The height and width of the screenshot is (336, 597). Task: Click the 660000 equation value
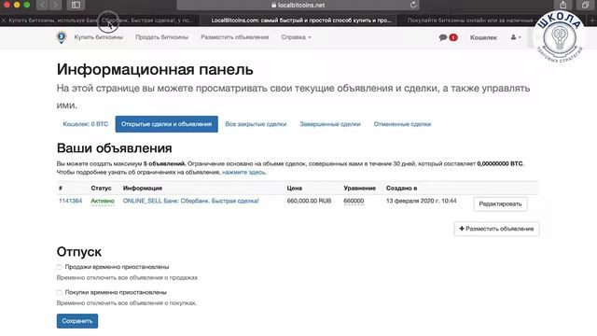pyautogui.click(x=354, y=201)
